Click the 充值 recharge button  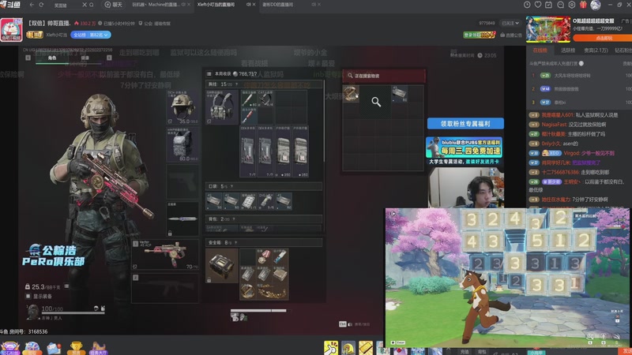(465, 352)
